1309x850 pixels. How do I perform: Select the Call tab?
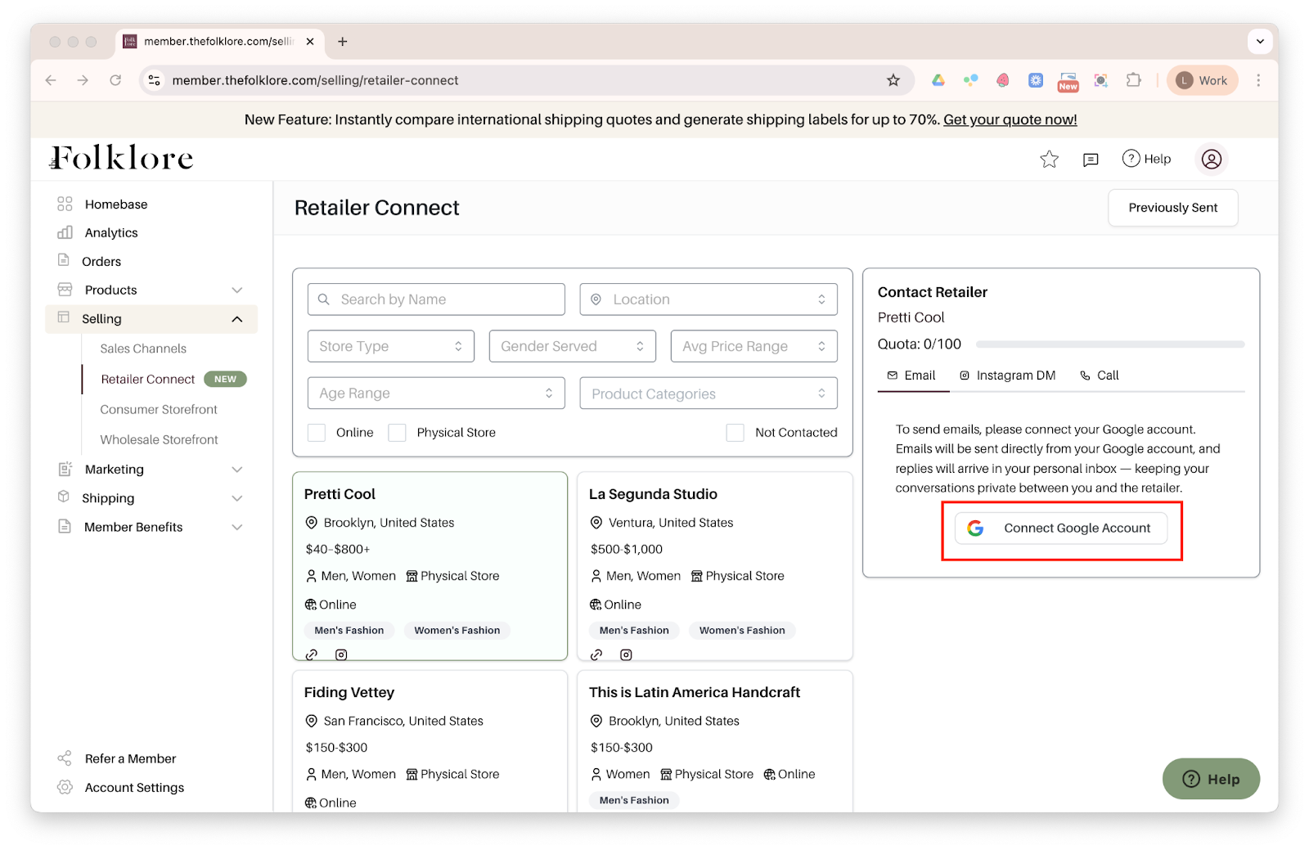pos(1099,376)
